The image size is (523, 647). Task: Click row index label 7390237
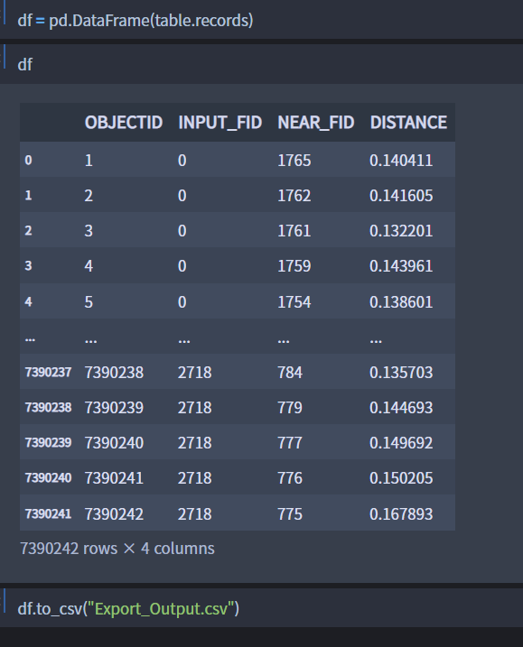[x=48, y=372]
